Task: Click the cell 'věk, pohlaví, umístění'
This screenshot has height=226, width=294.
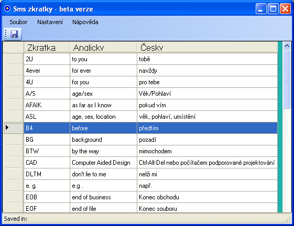Action: pyautogui.click(x=207, y=117)
